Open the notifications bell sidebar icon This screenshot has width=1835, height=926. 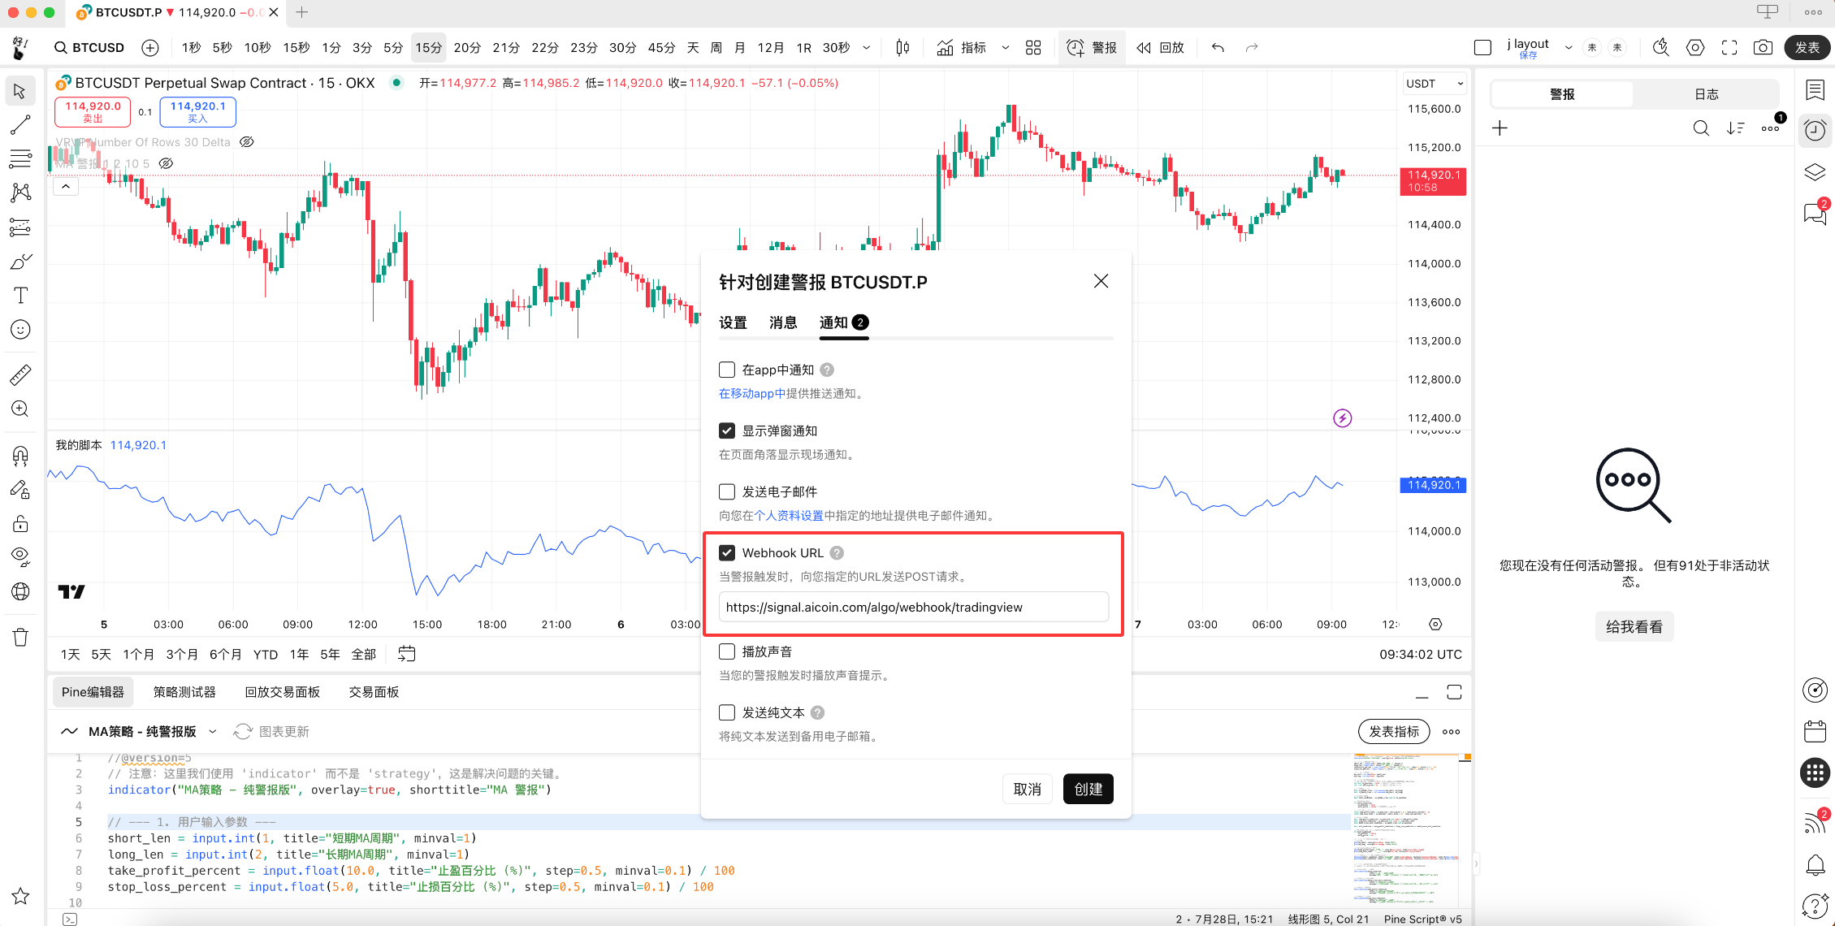click(x=1815, y=865)
